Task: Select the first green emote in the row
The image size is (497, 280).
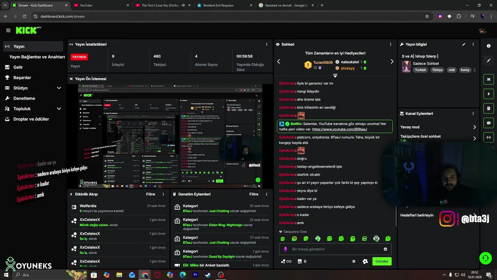Action: click(283, 238)
